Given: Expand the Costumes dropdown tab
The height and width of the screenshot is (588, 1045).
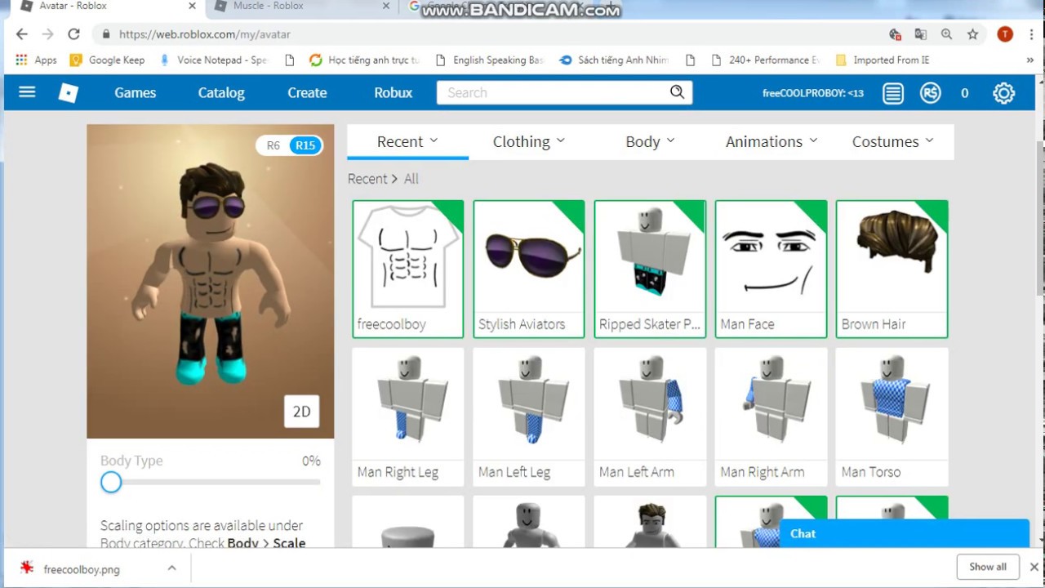Looking at the screenshot, I should 892,141.
